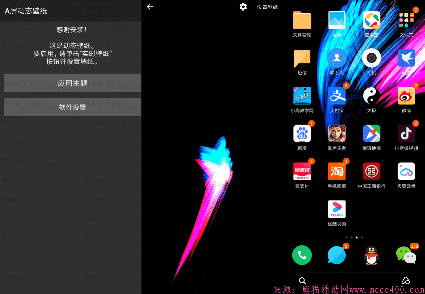The height and width of the screenshot is (294, 425).
Task: Open Tianyi Cloud Drive (天翼云盘)
Action: coord(406,171)
